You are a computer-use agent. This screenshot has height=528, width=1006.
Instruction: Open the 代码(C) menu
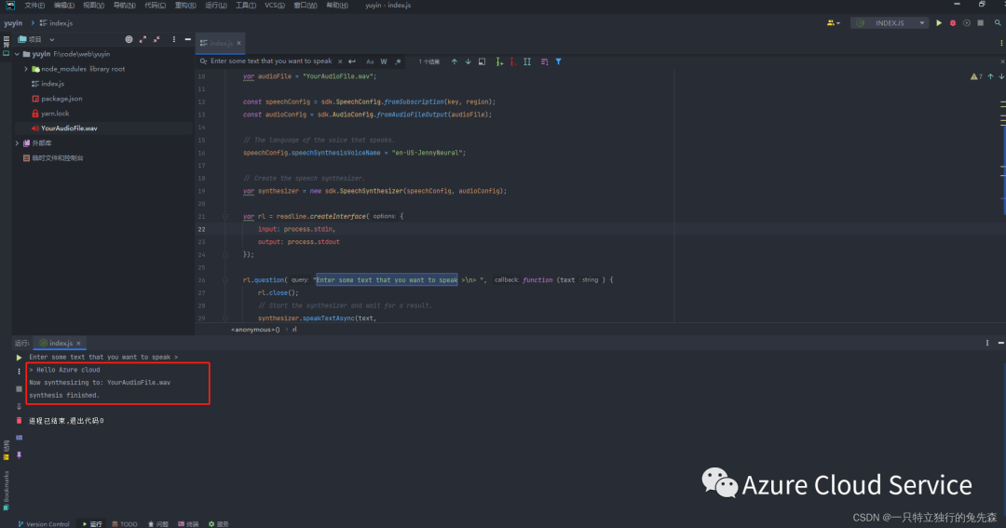click(x=155, y=6)
